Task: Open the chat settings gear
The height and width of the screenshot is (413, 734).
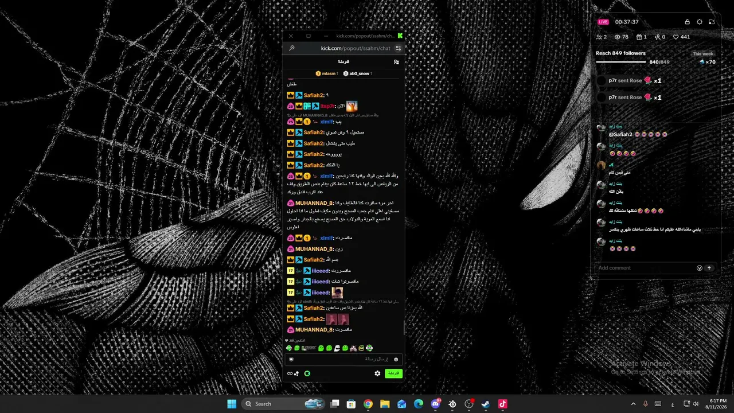Action: (x=377, y=373)
